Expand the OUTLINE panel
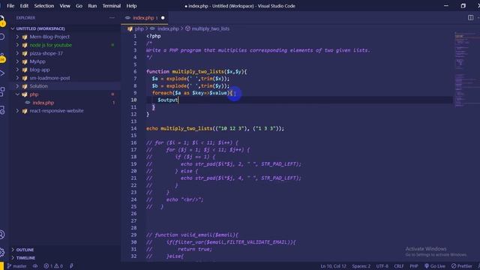Viewport: 480px width, 270px height. [13, 250]
